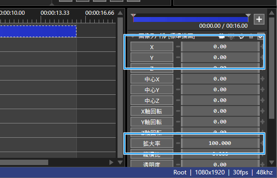This screenshot has width=277, height=178.
Task: Click the 1080x1920 resolution in status bar
Action: pyautogui.click(x=210, y=172)
